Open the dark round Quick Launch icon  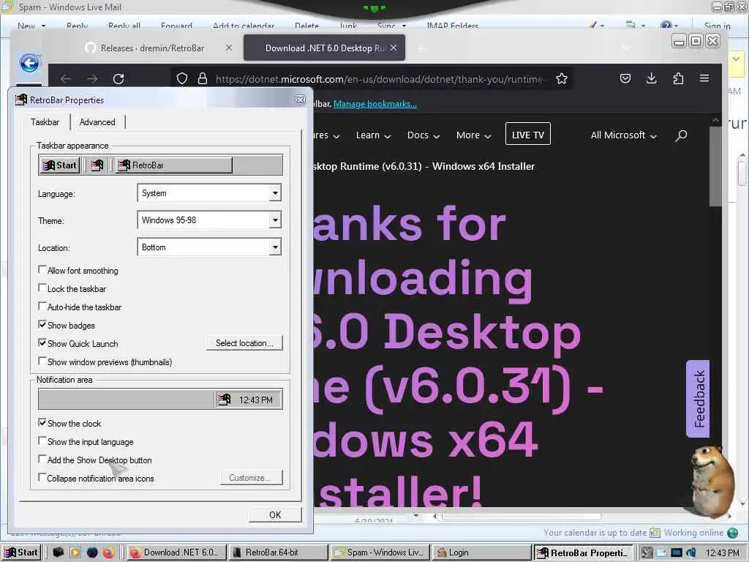tap(92, 553)
